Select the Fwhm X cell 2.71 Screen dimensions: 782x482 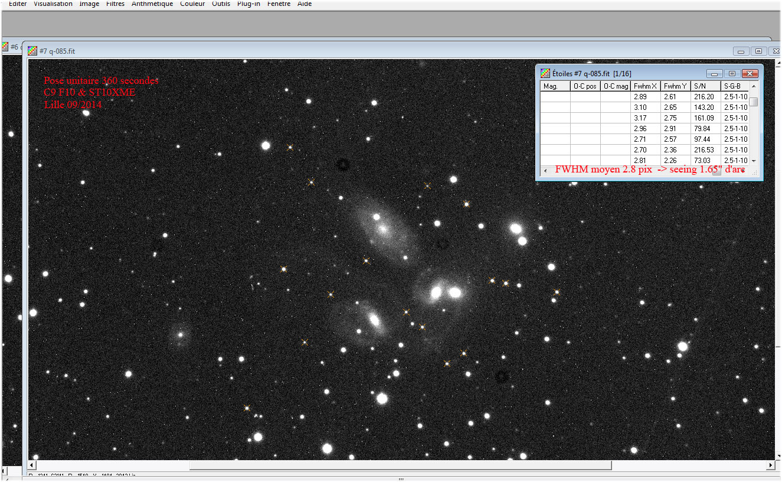click(646, 139)
